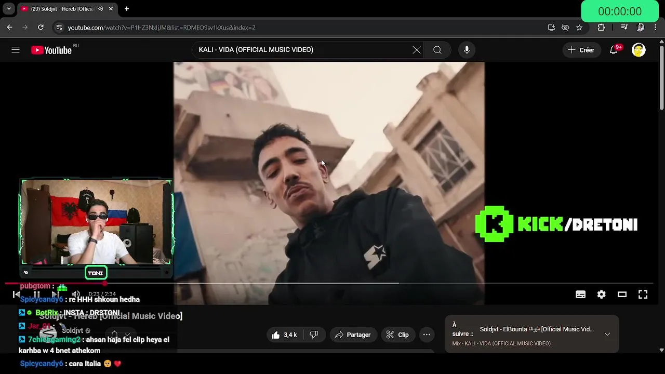Share the video with Partager
The width and height of the screenshot is (665, 374).
353,335
